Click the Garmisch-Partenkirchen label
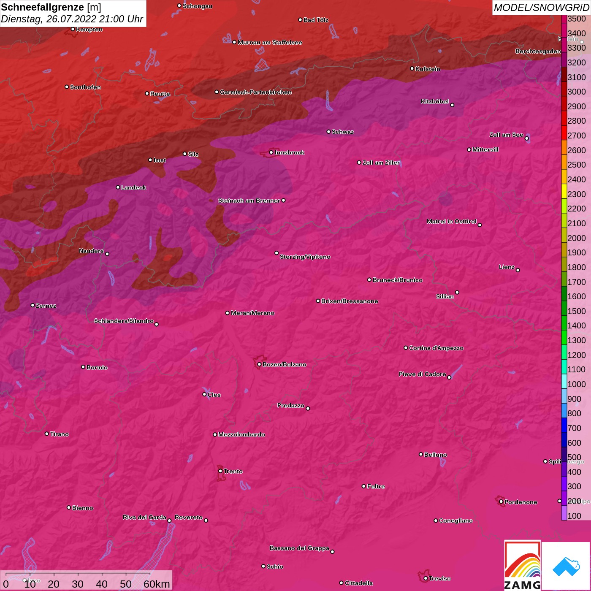Viewport: 591px width, 591px height. pyautogui.click(x=256, y=92)
